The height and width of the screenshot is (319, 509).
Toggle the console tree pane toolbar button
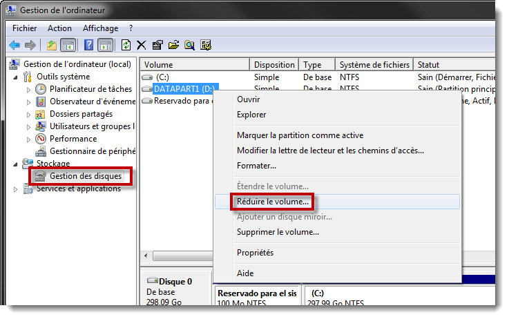coord(68,46)
